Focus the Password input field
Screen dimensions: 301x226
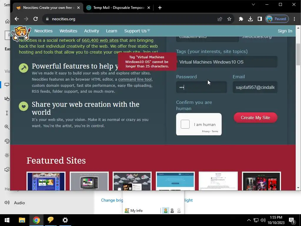coord(201,87)
